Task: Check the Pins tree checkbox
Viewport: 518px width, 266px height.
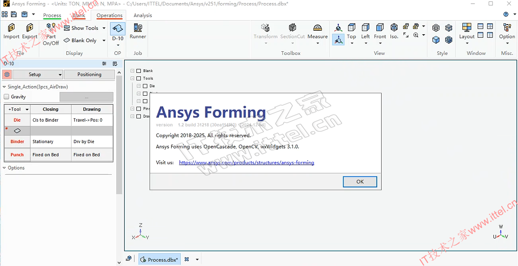Action: (139, 109)
